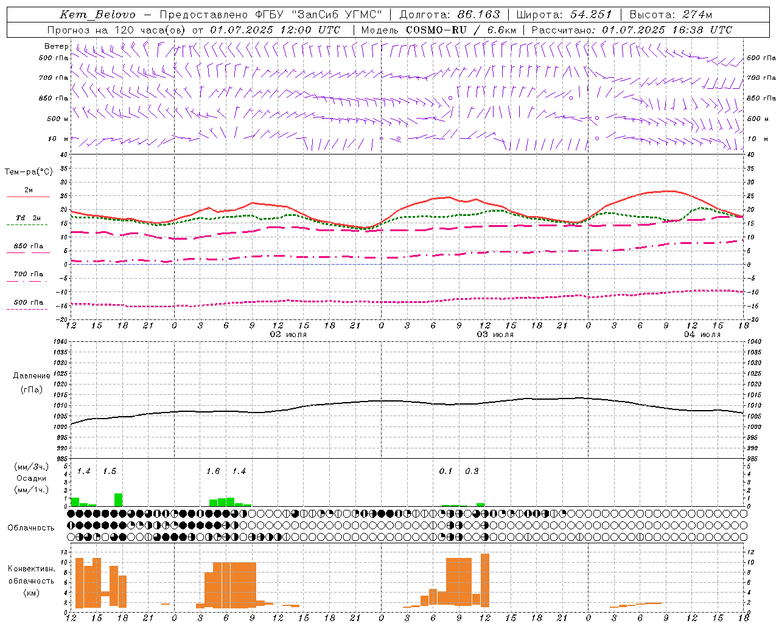Click the model name COSMO-RU / 6.6км
Viewport: 779px width, 623px height.
click(461, 30)
